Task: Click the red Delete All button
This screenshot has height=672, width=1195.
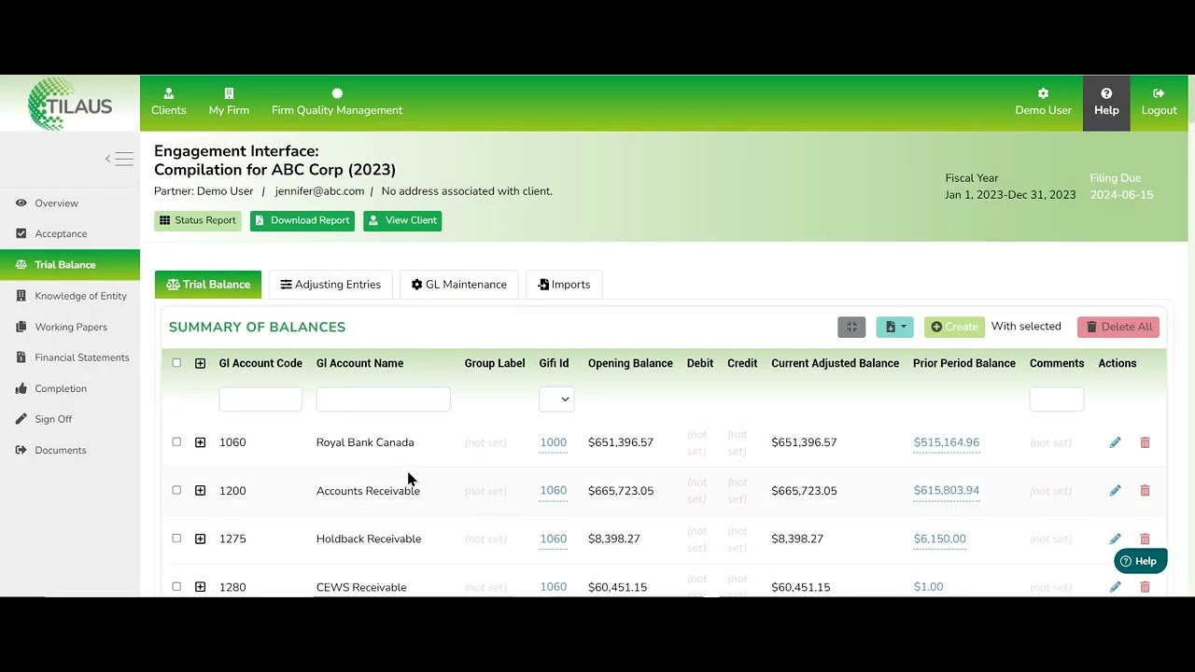Action: (x=1118, y=327)
